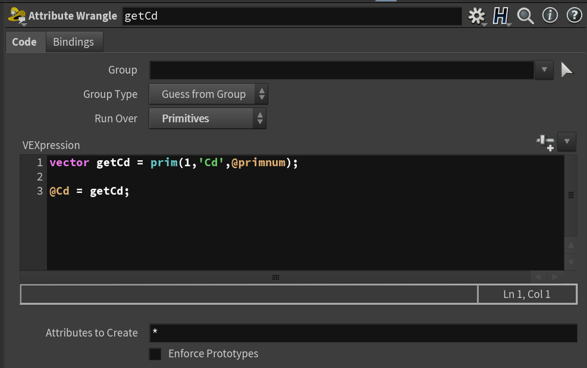Click the horizontal scroll left arrow
The height and width of the screenshot is (368, 587).
538,277
